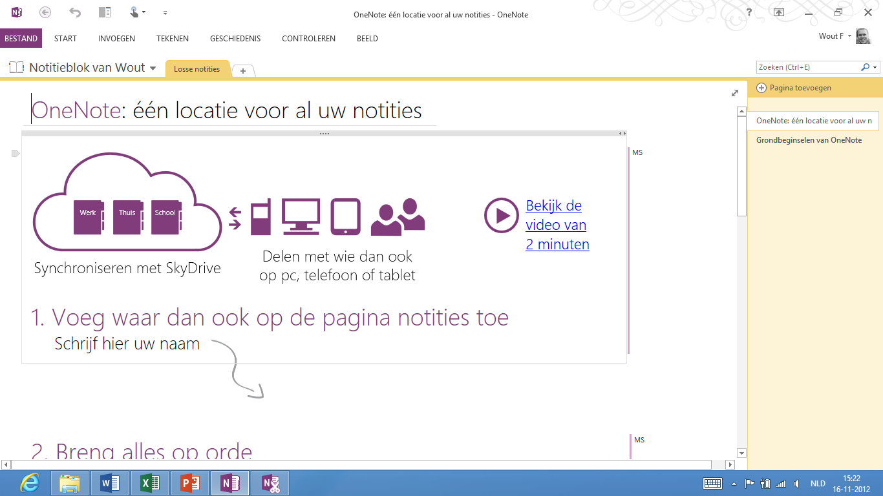
Task: Open PowerPoint from the taskbar
Action: (190, 483)
